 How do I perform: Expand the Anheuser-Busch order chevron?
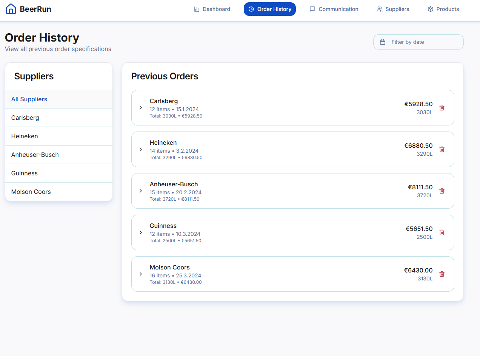tap(141, 191)
